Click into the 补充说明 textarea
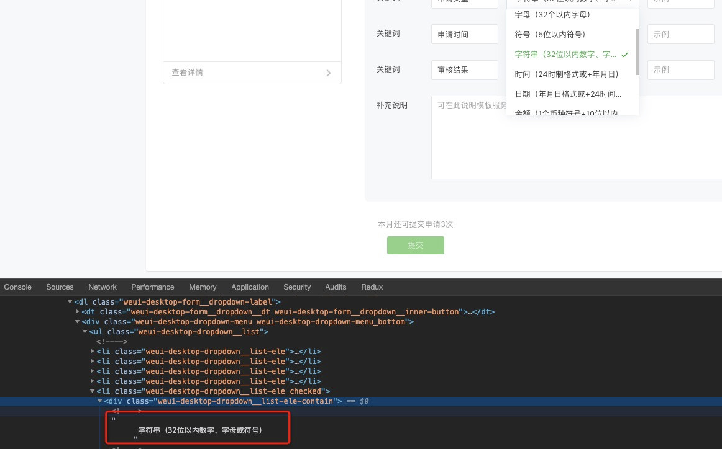Image resolution: width=722 pixels, height=449 pixels. point(577,137)
